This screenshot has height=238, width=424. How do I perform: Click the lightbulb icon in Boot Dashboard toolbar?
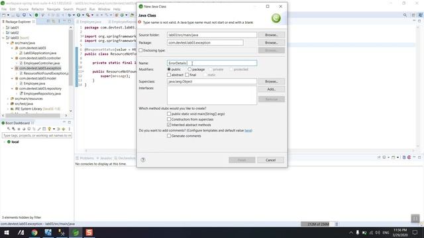pyautogui.click(x=50, y=129)
